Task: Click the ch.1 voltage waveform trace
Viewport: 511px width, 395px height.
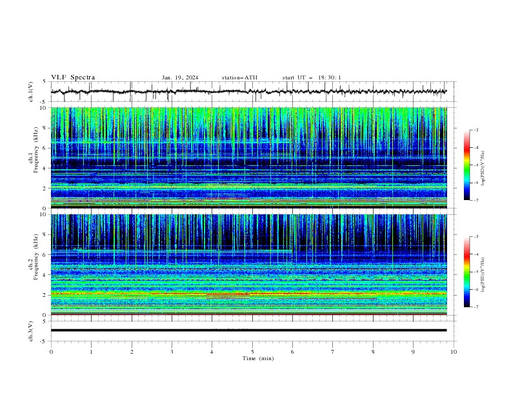Action: point(248,92)
